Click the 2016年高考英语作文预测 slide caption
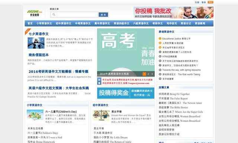Image resolution: width=238 pixels, height=143 pixels. pyautogui.click(x=114, y=74)
